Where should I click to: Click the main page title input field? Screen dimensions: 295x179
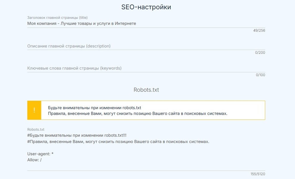click(146, 24)
